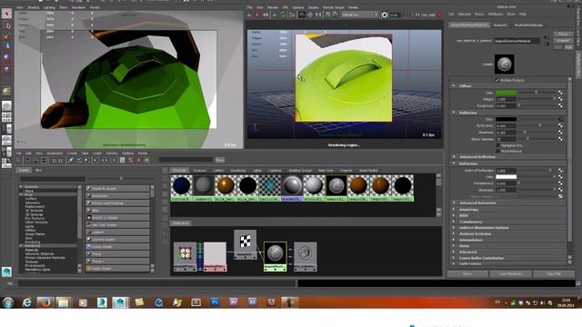Viewport: 582px width, 327px height.
Task: Open the green Diffuse Color swatch
Action: click(x=506, y=93)
